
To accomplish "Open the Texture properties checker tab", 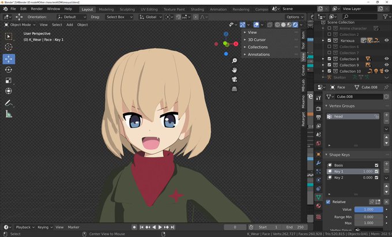I will pyautogui.click(x=318, y=217).
